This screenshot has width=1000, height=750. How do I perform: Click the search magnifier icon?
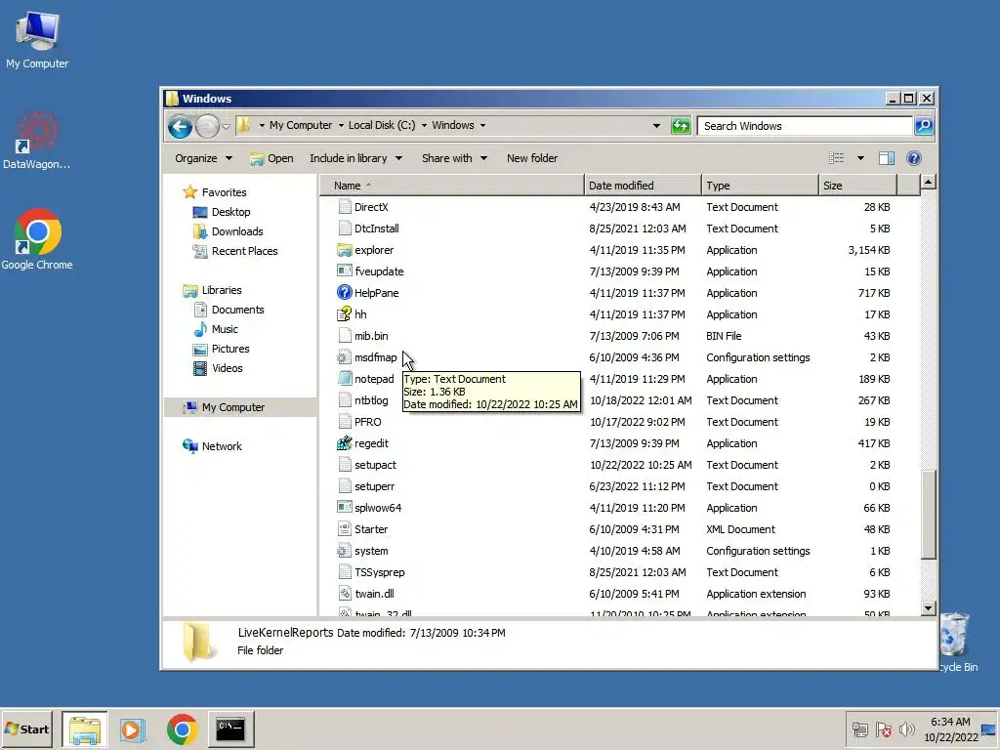pyautogui.click(x=924, y=126)
